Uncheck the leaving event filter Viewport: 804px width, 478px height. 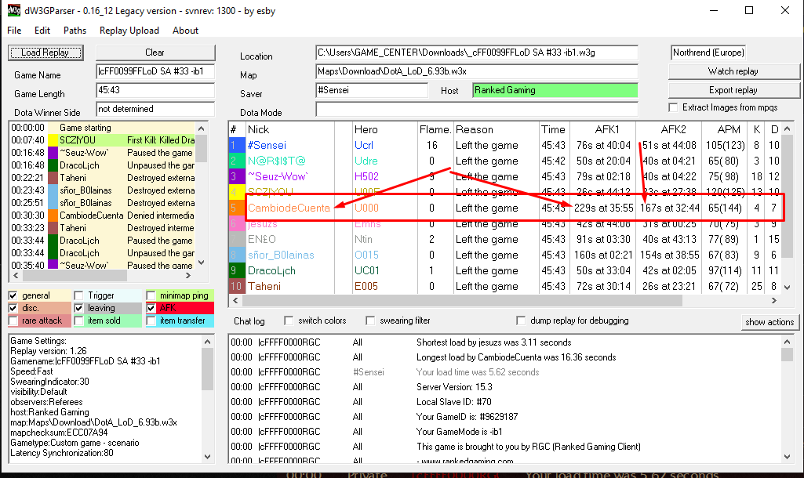78,308
